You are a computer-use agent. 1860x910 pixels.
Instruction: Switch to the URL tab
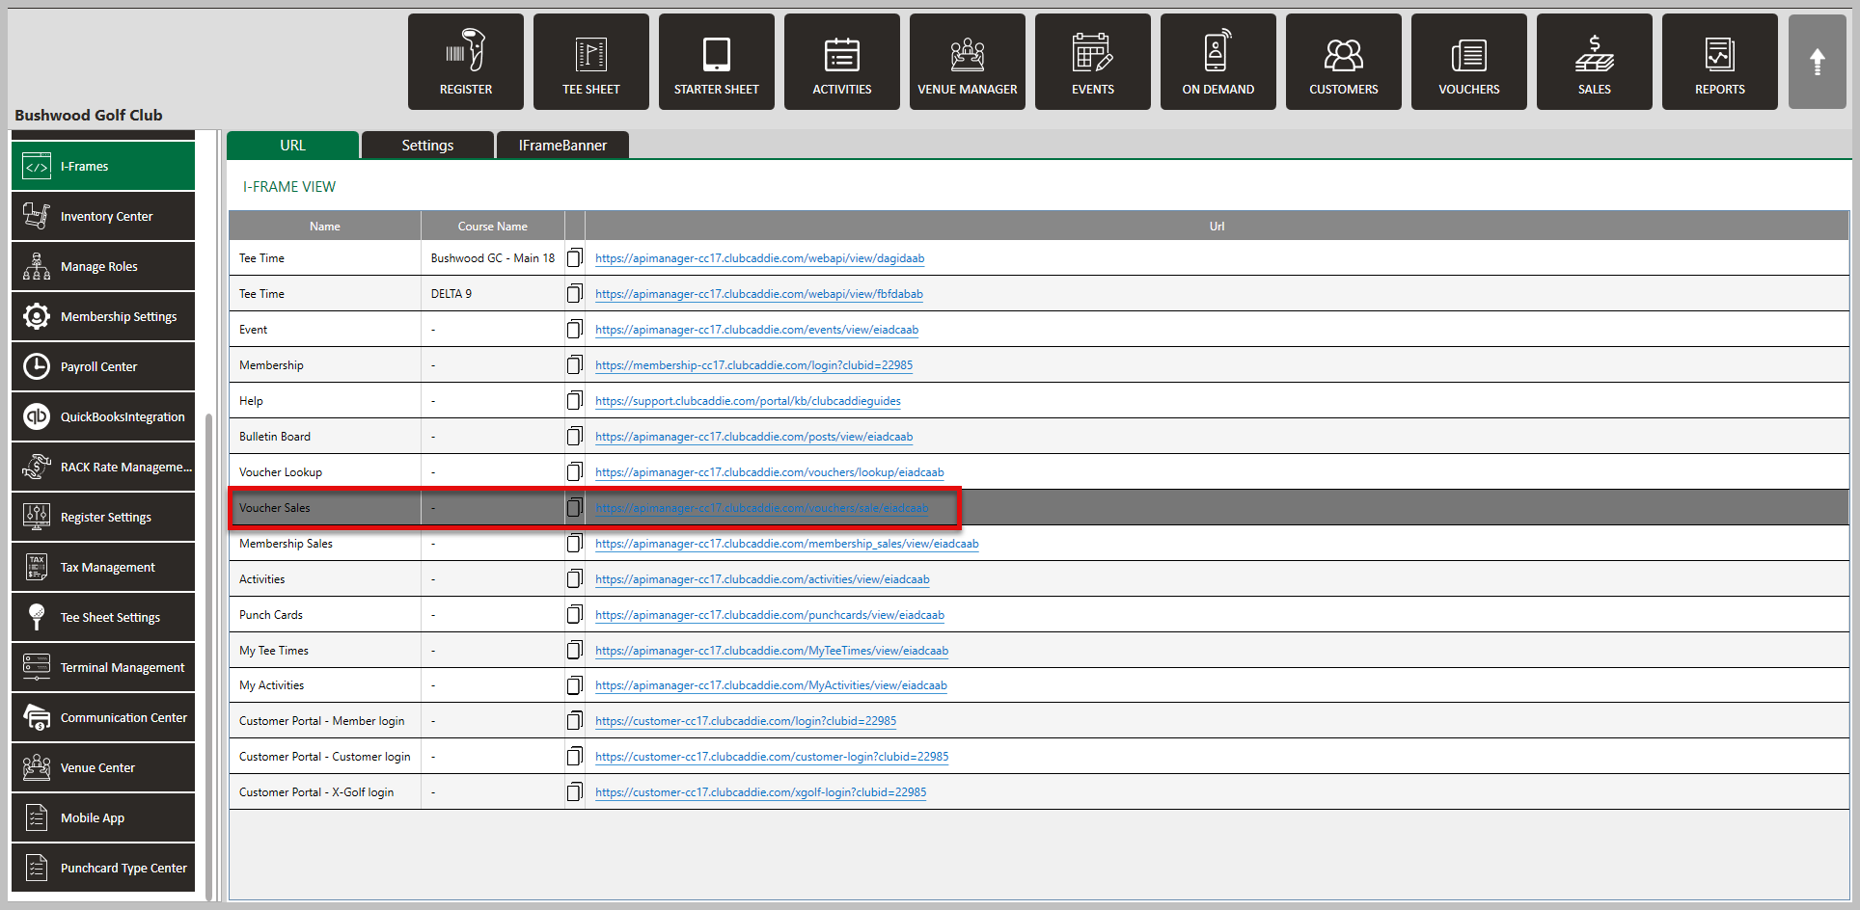pos(292,145)
